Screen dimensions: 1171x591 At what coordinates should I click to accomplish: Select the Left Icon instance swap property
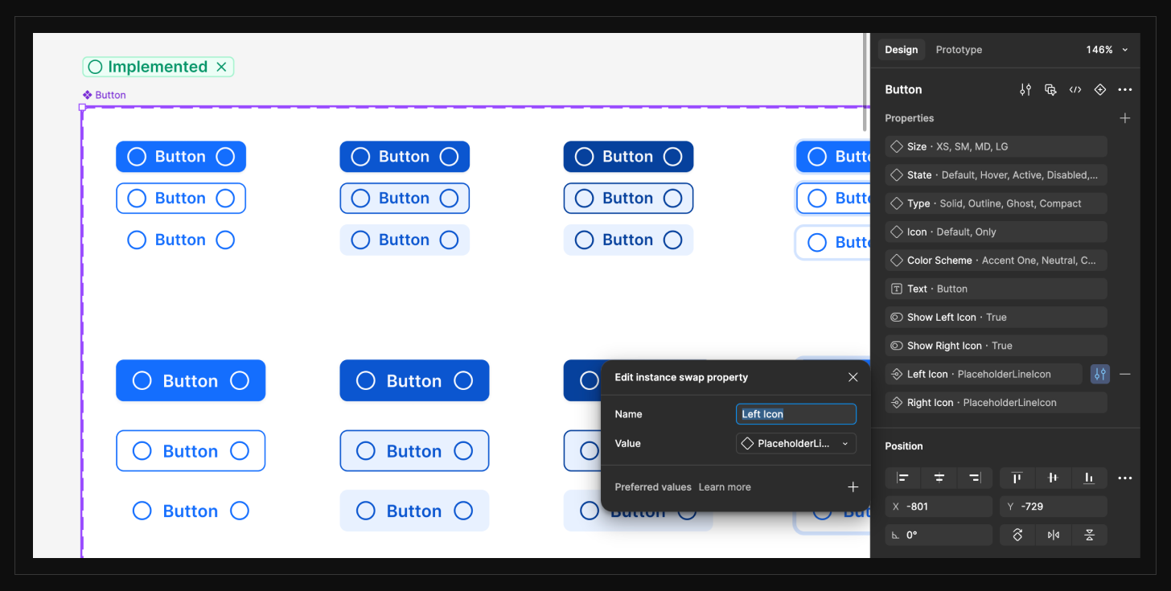point(984,374)
